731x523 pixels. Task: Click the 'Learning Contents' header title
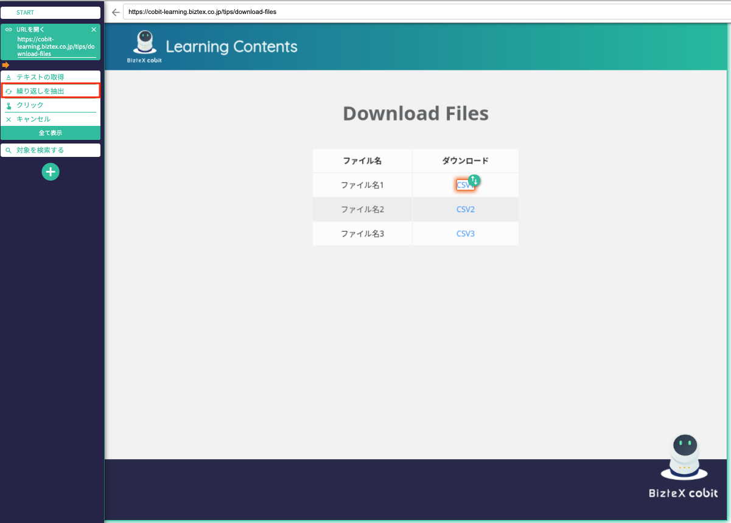click(232, 46)
